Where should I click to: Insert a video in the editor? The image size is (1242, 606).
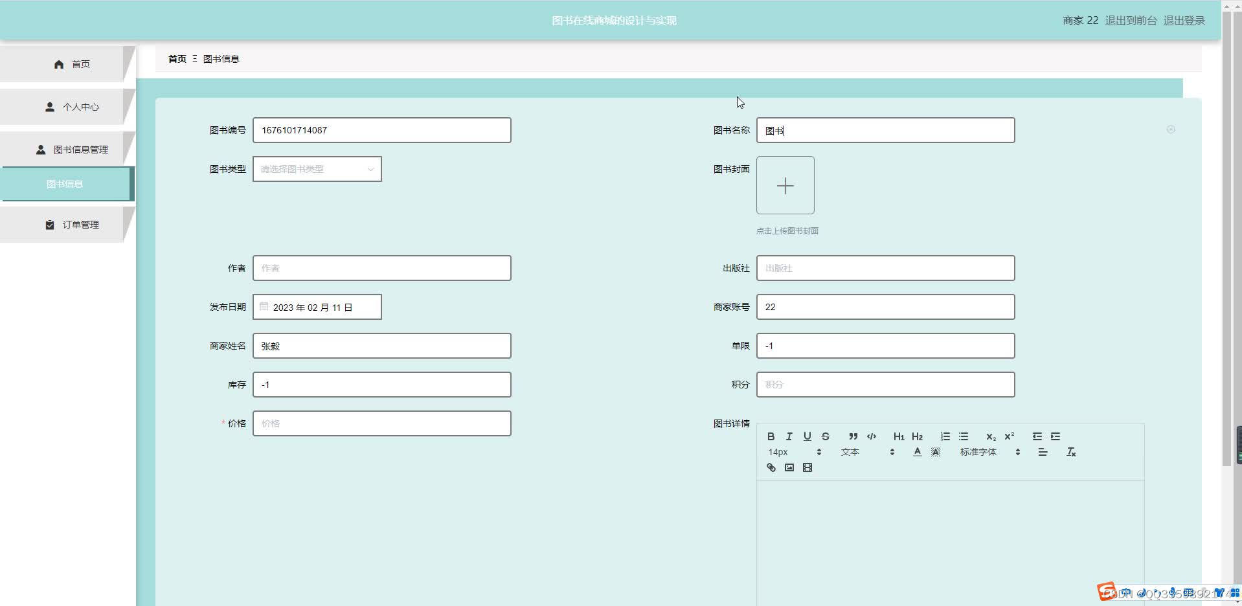[x=807, y=467]
